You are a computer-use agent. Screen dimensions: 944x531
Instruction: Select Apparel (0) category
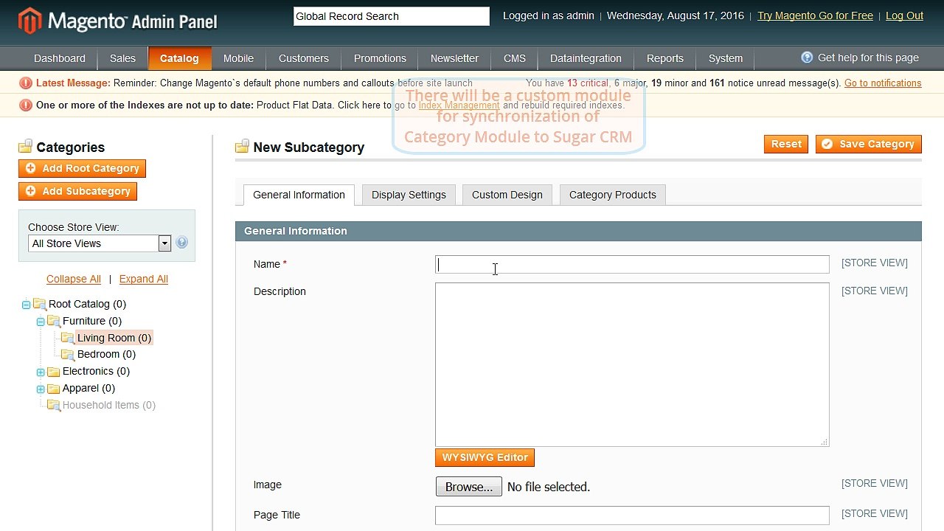[88, 389]
